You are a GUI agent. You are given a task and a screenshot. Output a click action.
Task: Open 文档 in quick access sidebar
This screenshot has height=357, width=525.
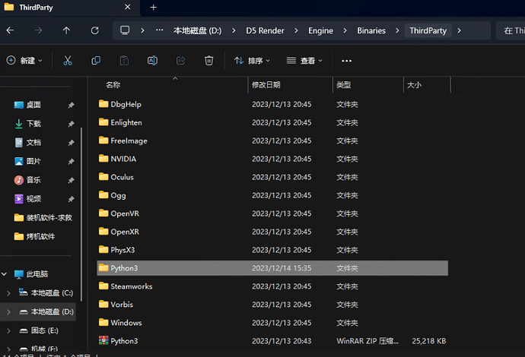(x=33, y=143)
